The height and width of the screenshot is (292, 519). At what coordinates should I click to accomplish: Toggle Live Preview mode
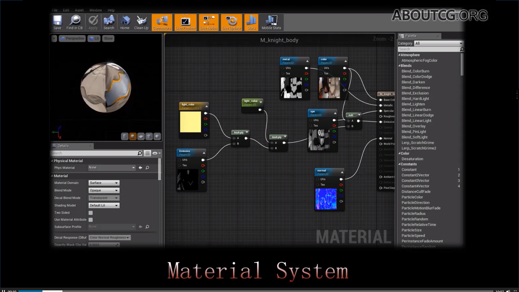pos(185,22)
